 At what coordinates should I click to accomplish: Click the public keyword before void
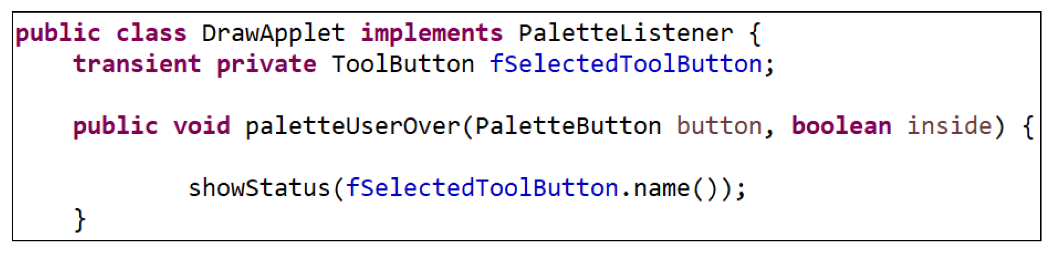115,126
